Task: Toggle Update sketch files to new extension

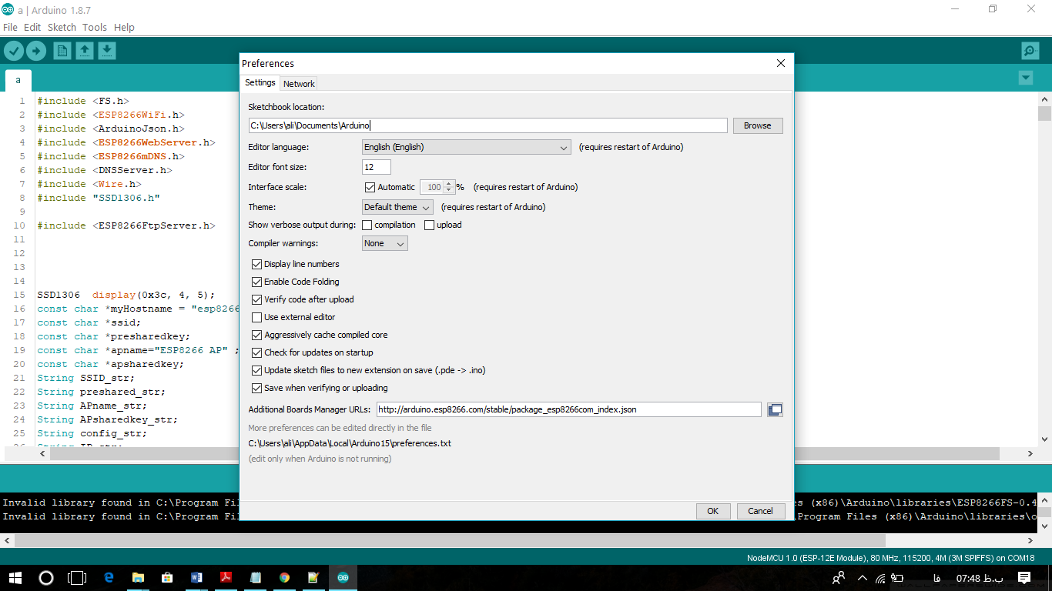Action: point(257,370)
